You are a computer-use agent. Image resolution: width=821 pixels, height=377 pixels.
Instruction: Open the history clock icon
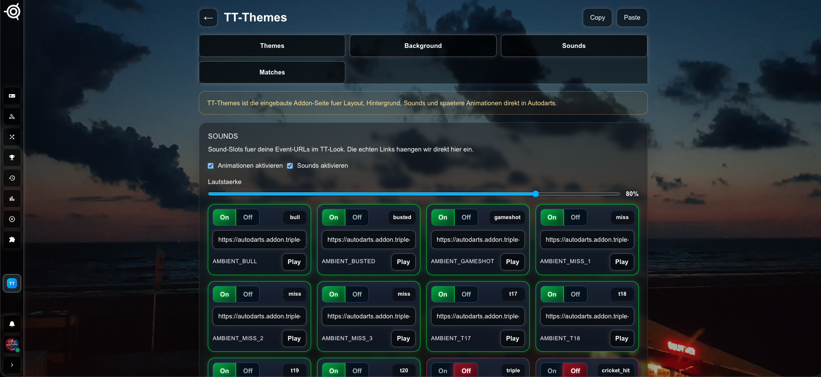tap(12, 178)
